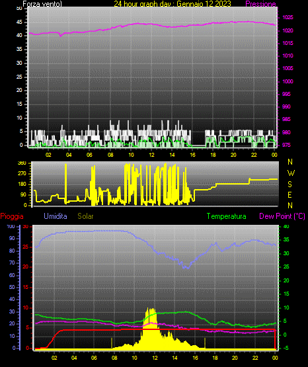Click the 24 hour graph day title
The width and height of the screenshot is (308, 367).
(x=173, y=4)
